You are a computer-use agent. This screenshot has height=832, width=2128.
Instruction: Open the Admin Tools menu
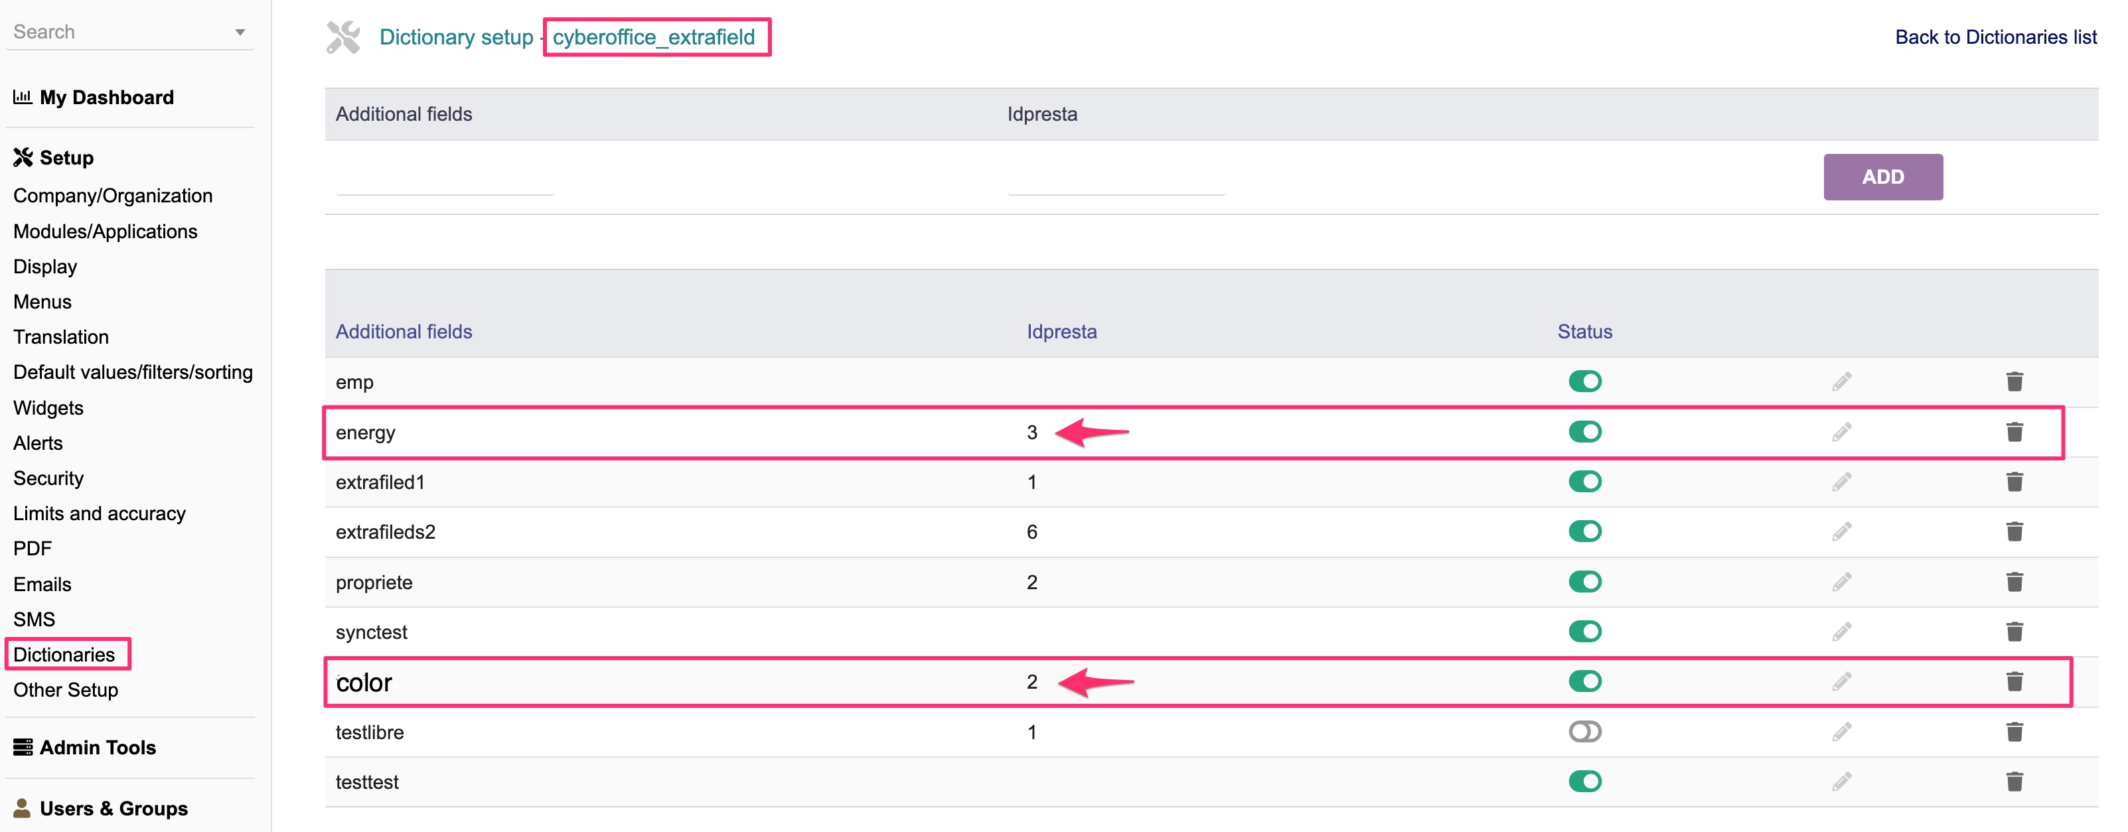pos(84,747)
